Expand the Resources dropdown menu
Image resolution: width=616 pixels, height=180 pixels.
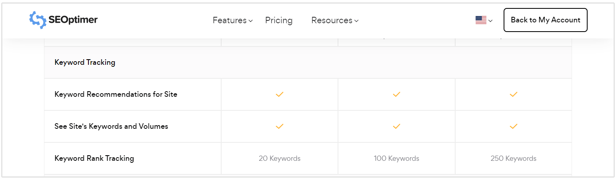(334, 20)
